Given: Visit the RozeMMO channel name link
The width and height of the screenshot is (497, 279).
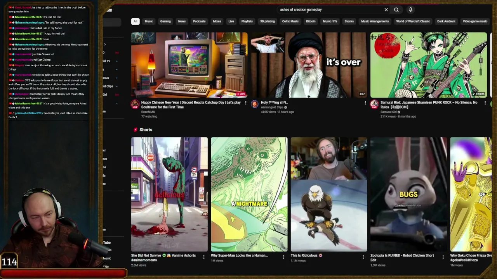Looking at the screenshot, I should tap(148, 112).
